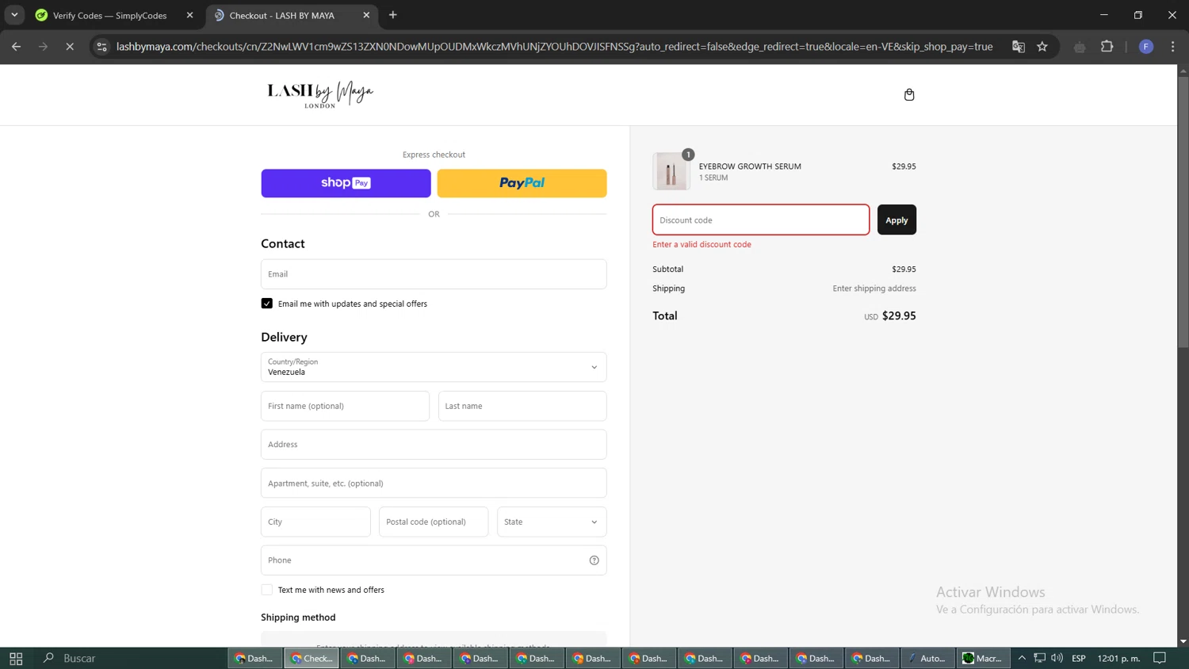Viewport: 1189px width, 669px height.
Task: Pay with Shop Pay button
Action: pyautogui.click(x=346, y=183)
